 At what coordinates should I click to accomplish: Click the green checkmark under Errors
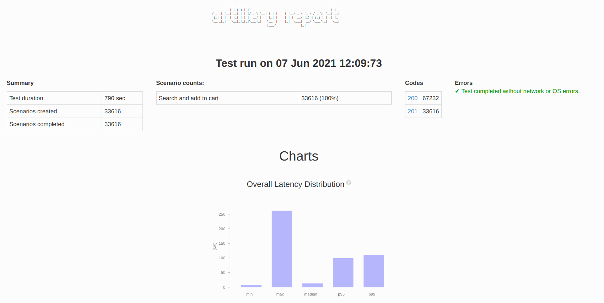(457, 91)
